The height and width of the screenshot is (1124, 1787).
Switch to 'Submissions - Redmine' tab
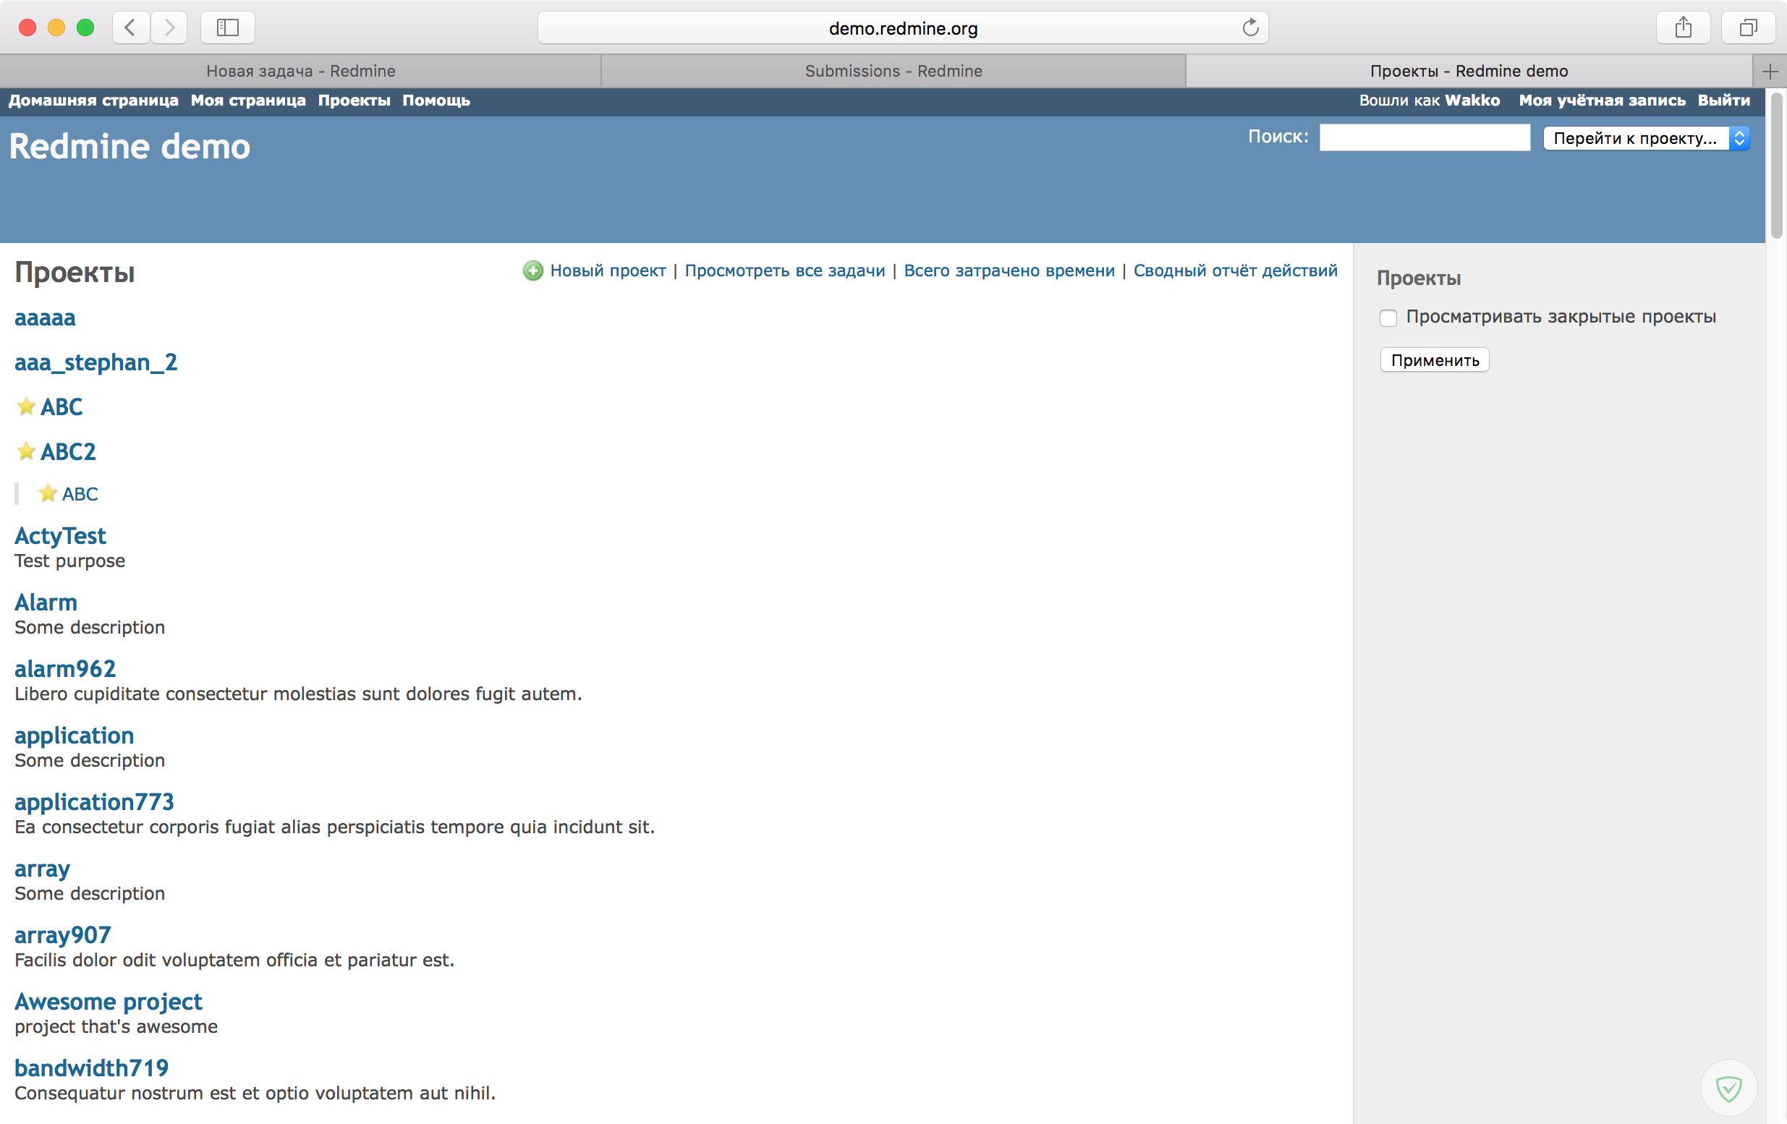[893, 71]
